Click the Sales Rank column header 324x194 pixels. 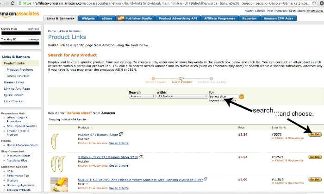point(279,127)
